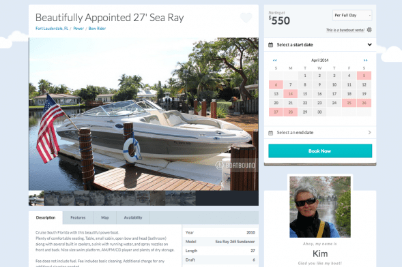Open the Map tab
The height and width of the screenshot is (267, 402).
[x=105, y=218]
